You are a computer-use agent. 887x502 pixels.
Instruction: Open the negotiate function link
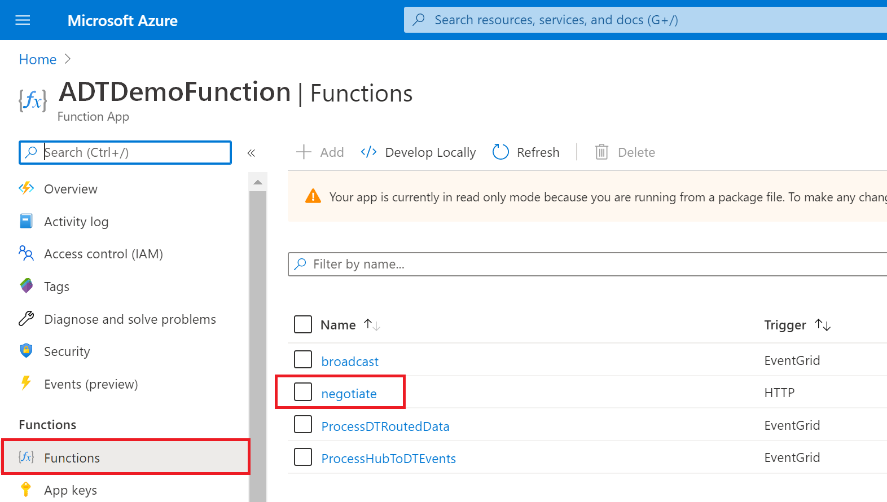pos(349,394)
